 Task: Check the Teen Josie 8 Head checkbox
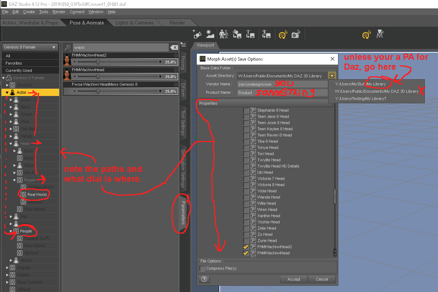pyautogui.click(x=246, y=123)
